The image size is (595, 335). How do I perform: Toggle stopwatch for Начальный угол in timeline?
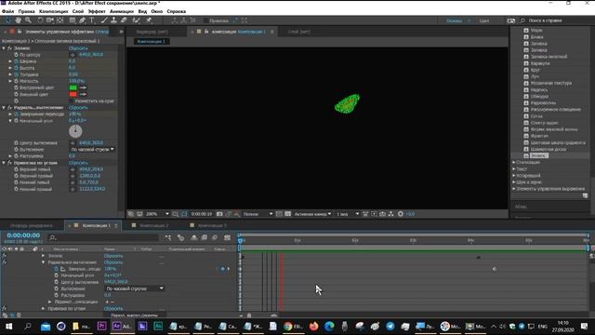(x=56, y=275)
